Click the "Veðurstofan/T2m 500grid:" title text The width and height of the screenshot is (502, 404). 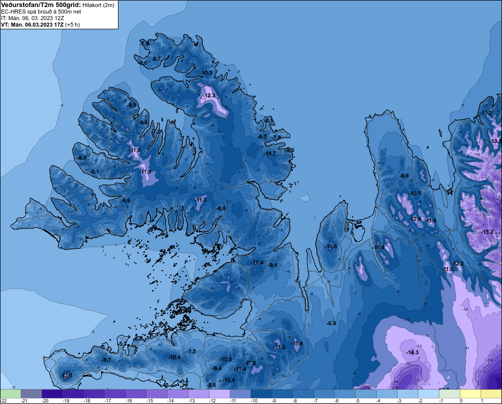pyautogui.click(x=41, y=5)
